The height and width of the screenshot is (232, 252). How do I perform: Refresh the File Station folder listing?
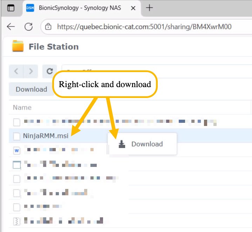coord(50,71)
